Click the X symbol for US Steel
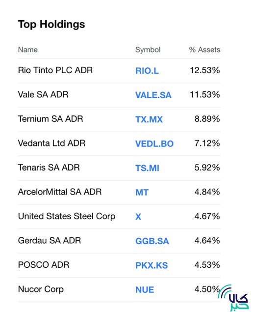Image resolution: width=254 pixels, height=312 pixels. (x=138, y=217)
